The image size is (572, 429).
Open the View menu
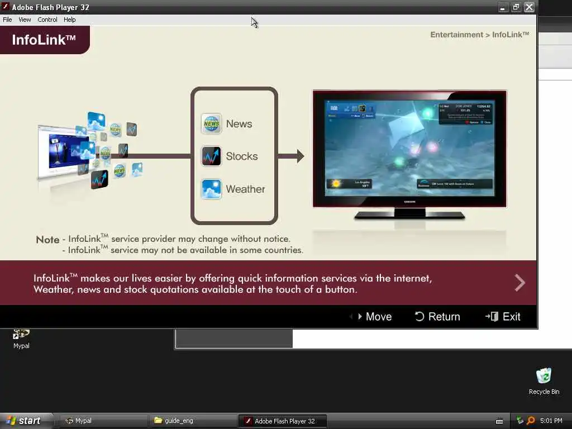click(x=25, y=20)
